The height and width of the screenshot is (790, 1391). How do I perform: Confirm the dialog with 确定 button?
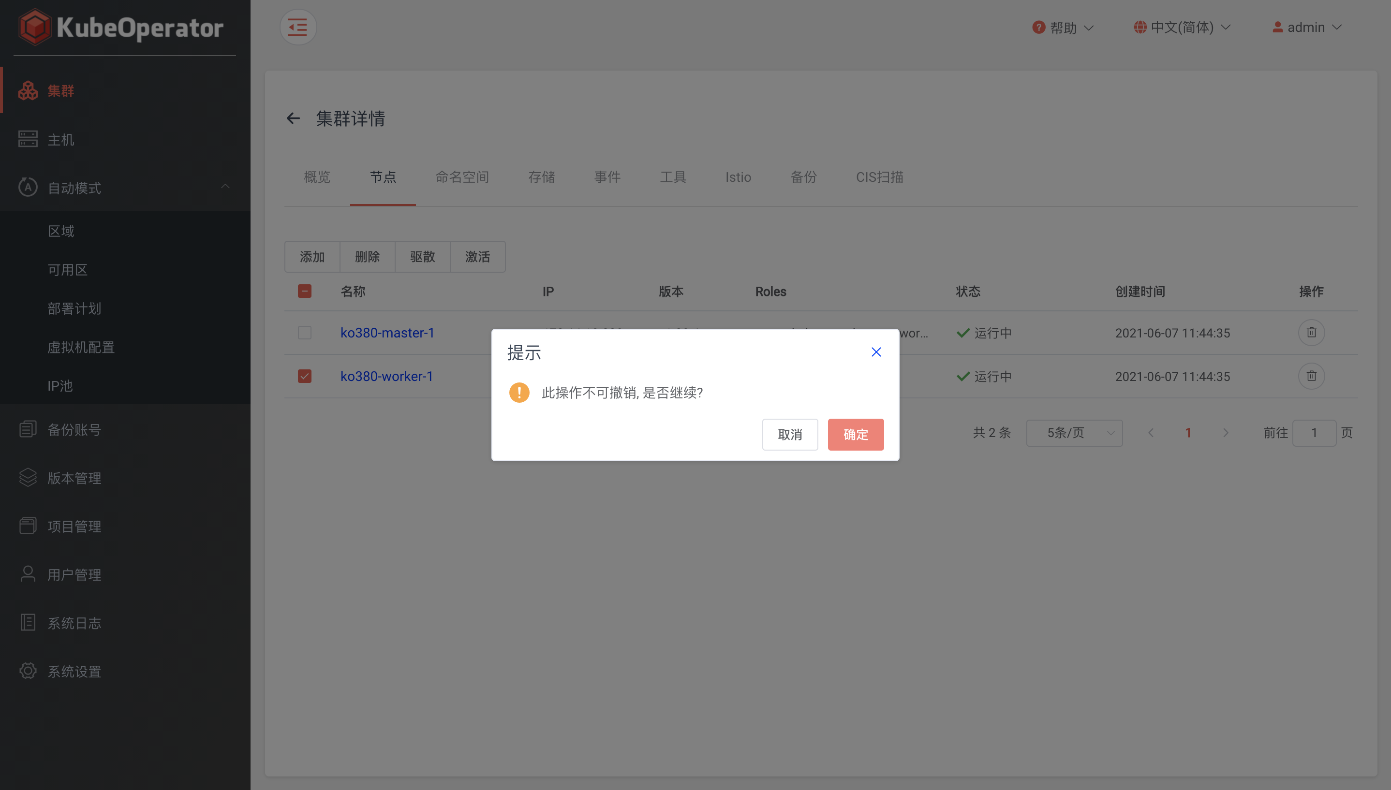click(855, 434)
